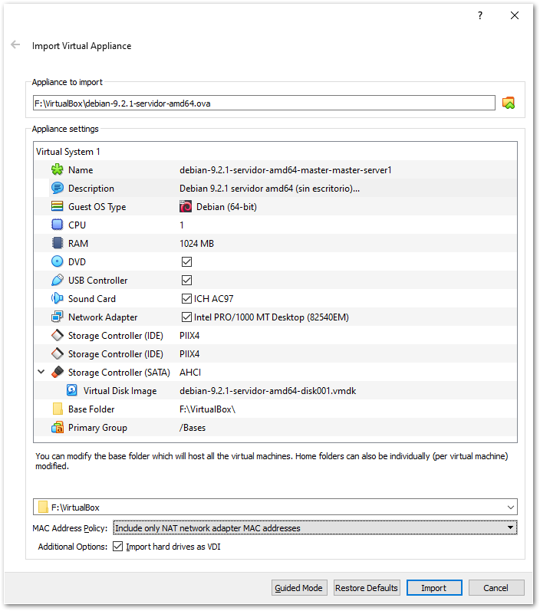Select Primary Group value /Bases

(193, 428)
